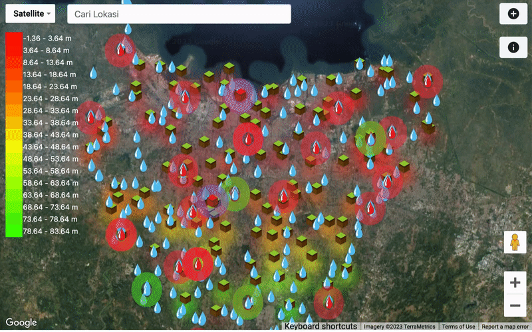Open the info button panel
Viewport: 532px width, 332px height.
coord(513,47)
